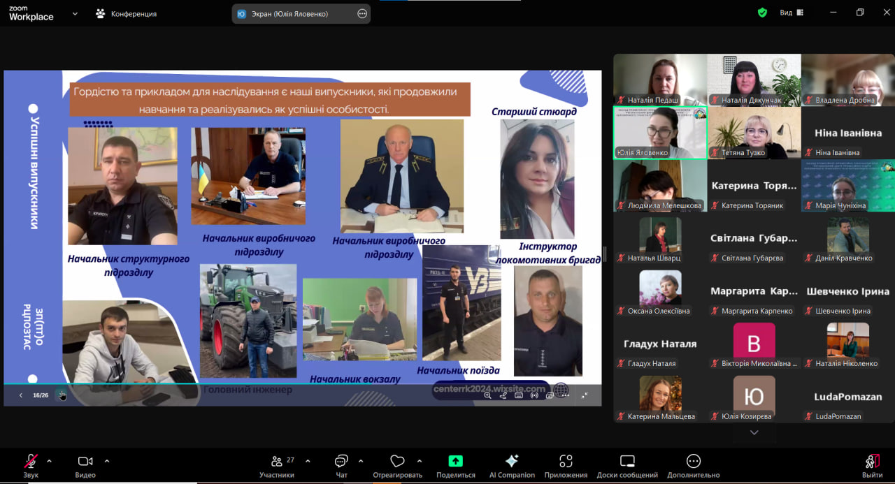Select Катерина Торяник participant tile
895x484 pixels.
click(754, 186)
